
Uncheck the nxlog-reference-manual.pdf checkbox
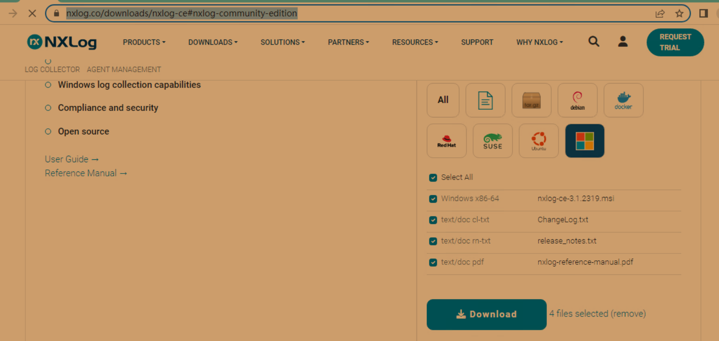tap(433, 262)
